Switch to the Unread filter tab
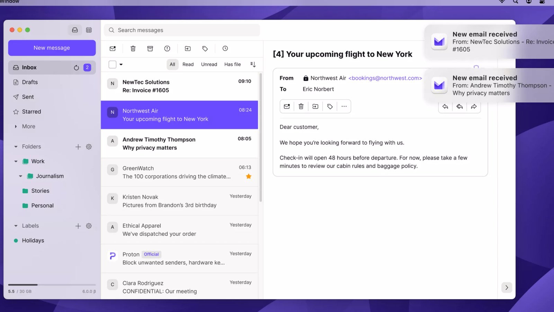The image size is (554, 312). point(209,64)
